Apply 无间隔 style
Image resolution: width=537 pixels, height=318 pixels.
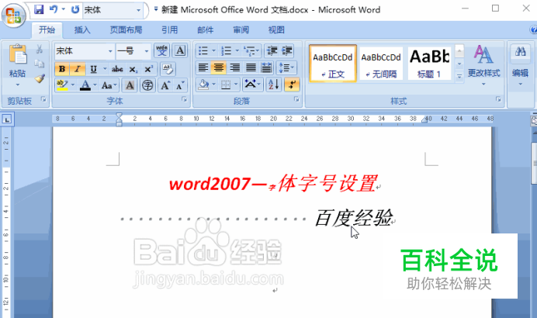[x=381, y=64]
